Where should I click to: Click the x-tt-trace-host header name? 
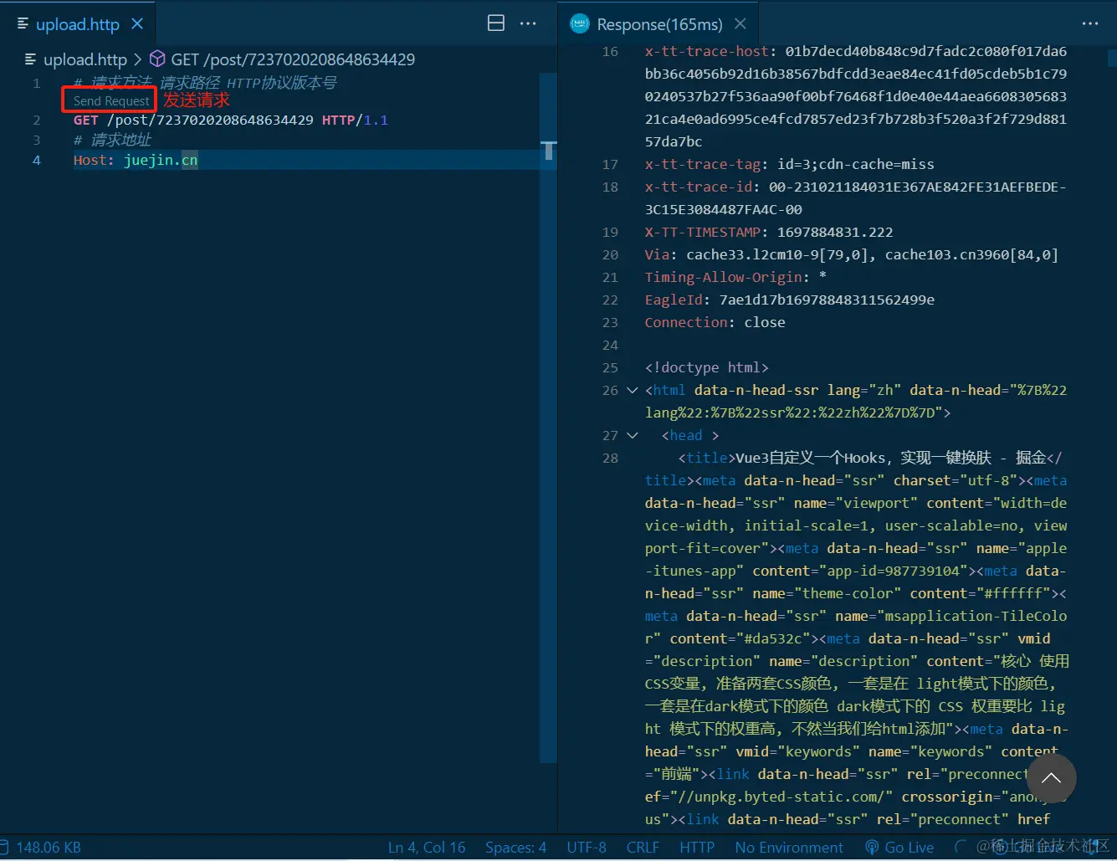(x=707, y=51)
